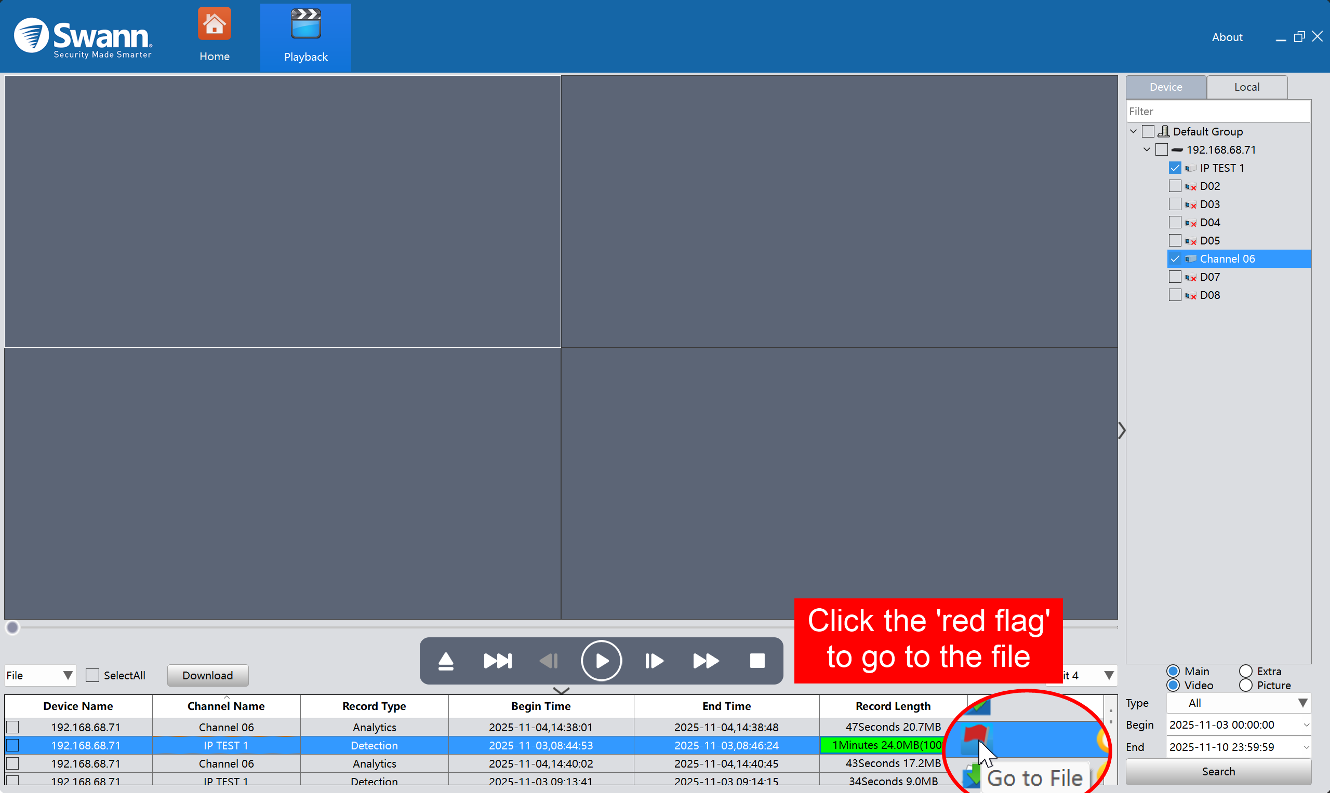Click the Search button
The width and height of the screenshot is (1330, 793).
pyautogui.click(x=1218, y=772)
